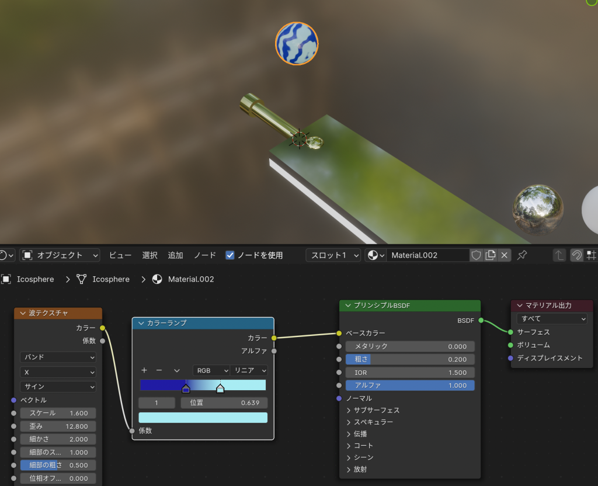Open the 追加 menu
Screen dimensions: 598x486
(175, 255)
